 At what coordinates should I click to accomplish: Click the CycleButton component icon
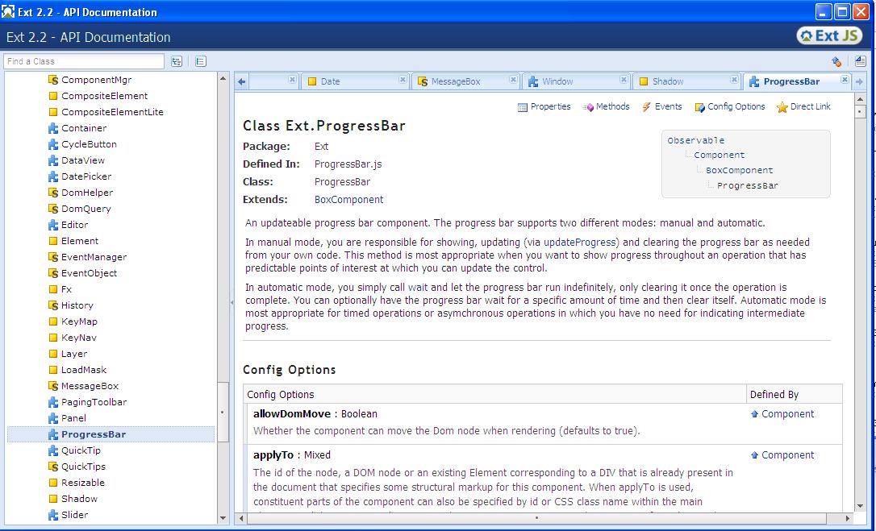tap(53, 144)
